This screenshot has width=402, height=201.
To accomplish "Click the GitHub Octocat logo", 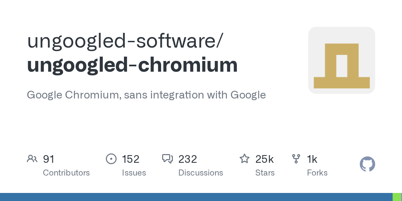I will [367, 164].
